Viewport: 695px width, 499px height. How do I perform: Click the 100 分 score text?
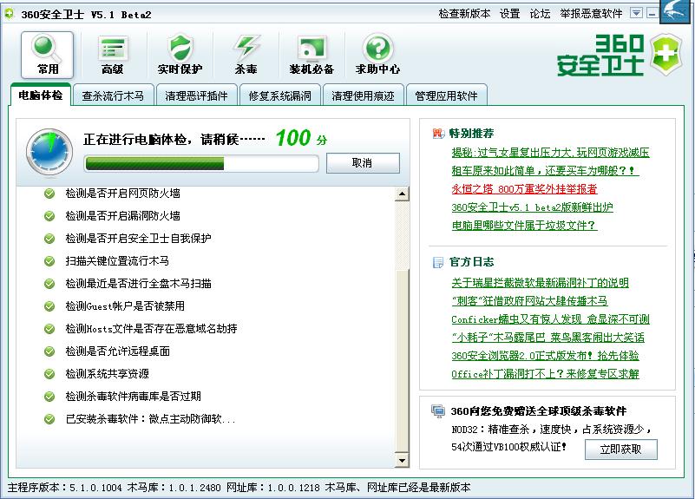(x=301, y=138)
